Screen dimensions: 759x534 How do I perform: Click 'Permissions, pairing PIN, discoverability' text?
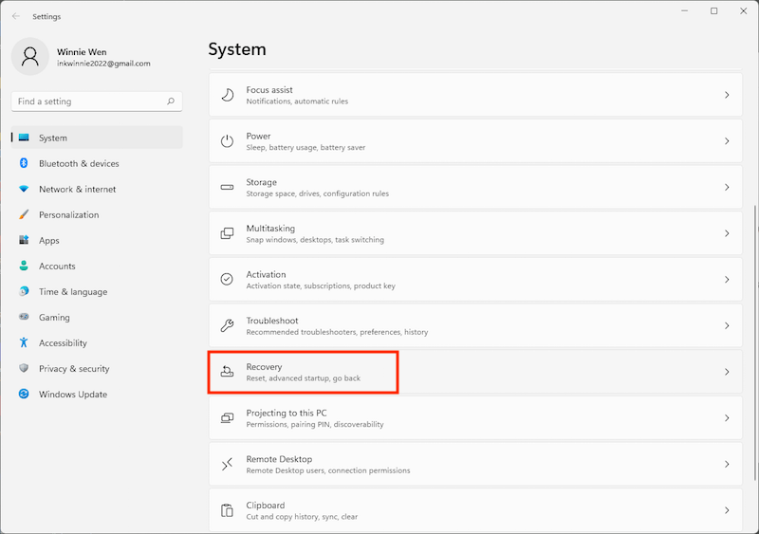(315, 424)
